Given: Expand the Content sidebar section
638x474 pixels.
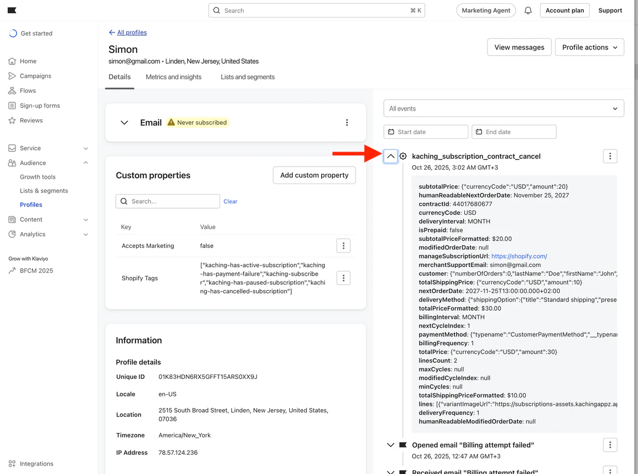Looking at the screenshot, I should coord(86,220).
